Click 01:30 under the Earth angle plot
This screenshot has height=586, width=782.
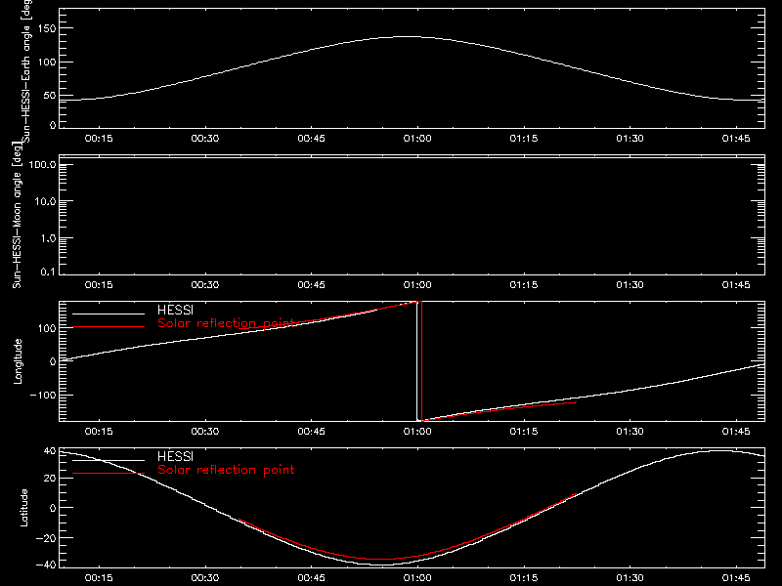[630, 139]
